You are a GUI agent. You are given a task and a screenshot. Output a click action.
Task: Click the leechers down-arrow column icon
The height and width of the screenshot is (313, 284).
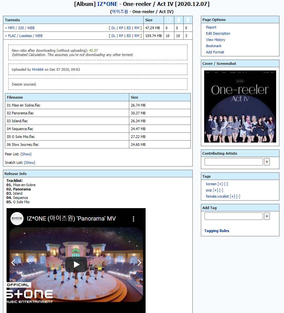[x=188, y=20]
